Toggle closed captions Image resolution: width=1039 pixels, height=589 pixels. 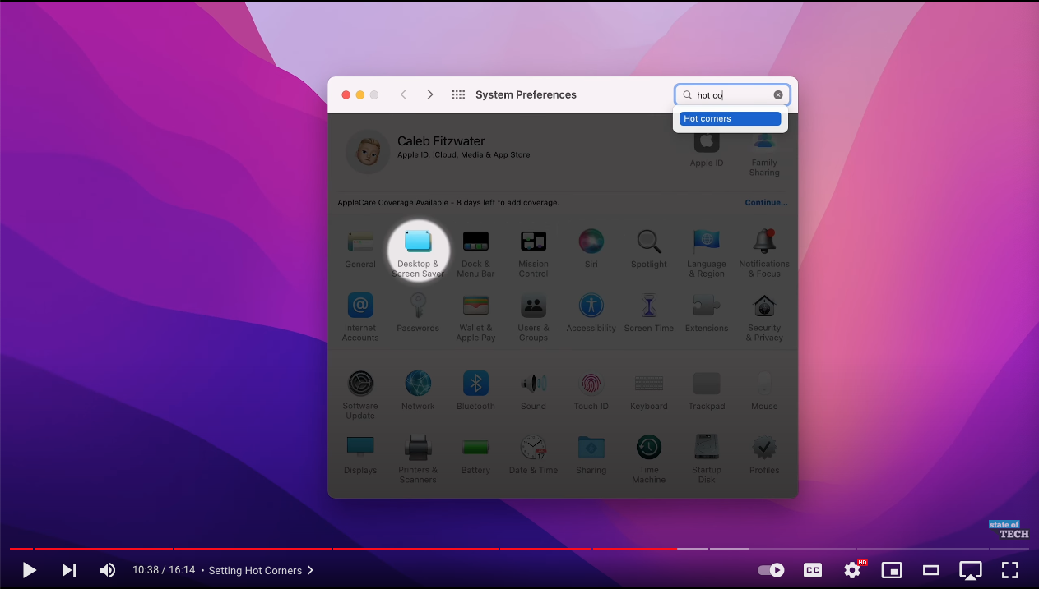tap(813, 570)
